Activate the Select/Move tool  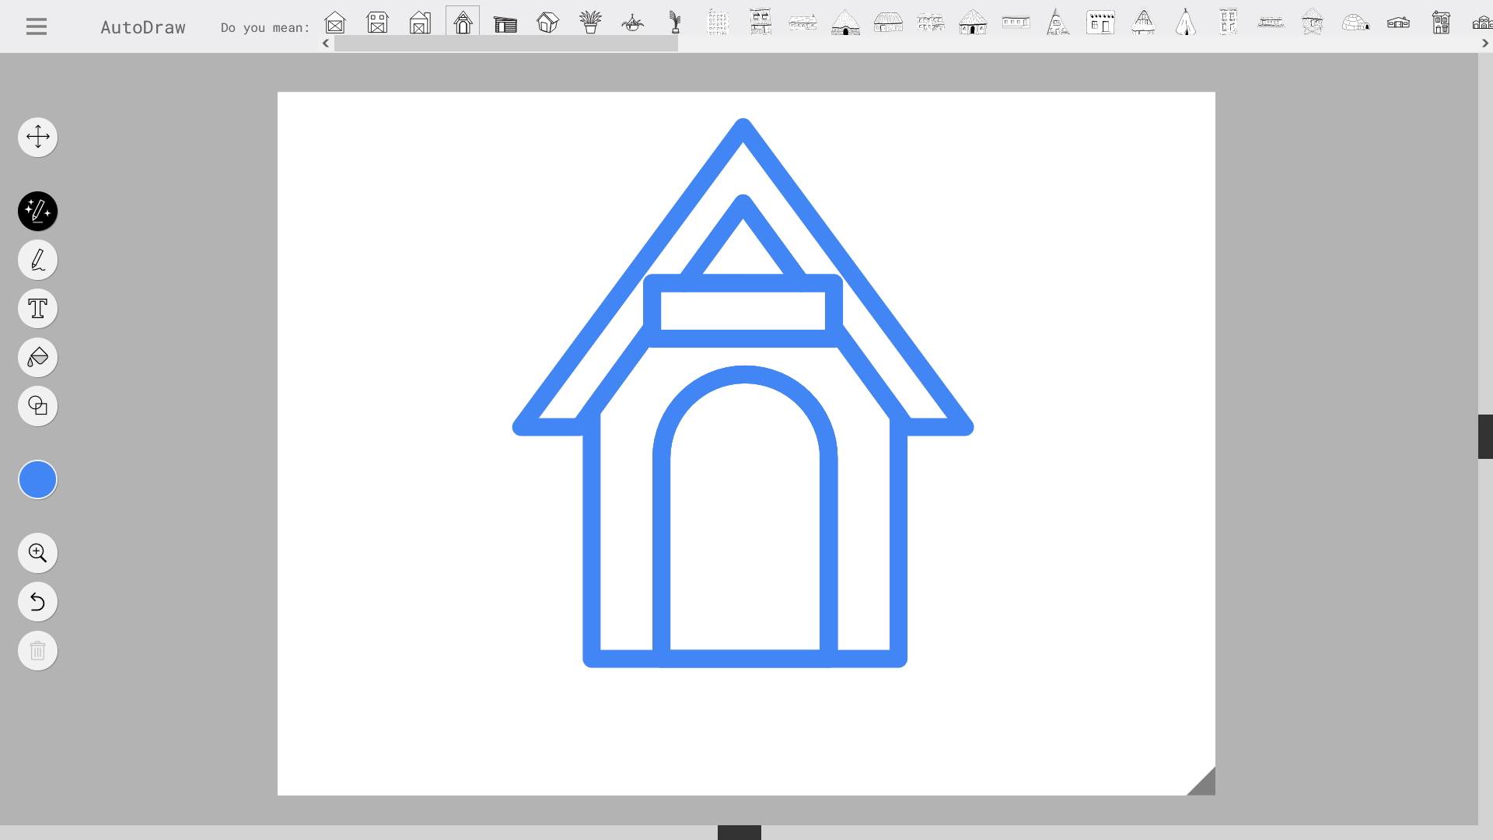[x=37, y=137]
